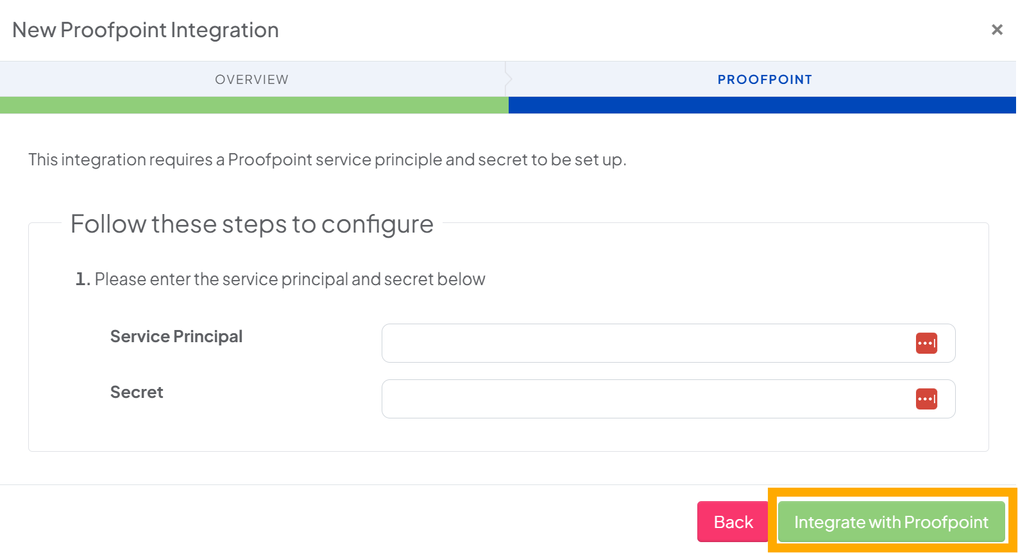
Task: Open the Overview step of the wizard
Action: [251, 79]
